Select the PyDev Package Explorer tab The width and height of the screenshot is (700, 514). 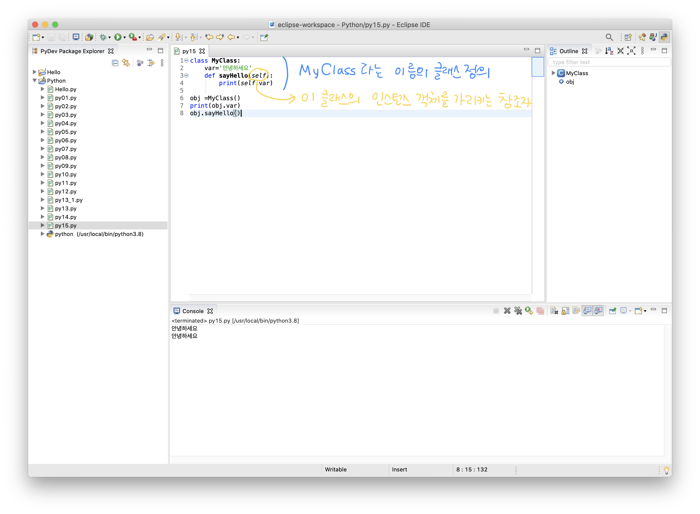click(72, 51)
